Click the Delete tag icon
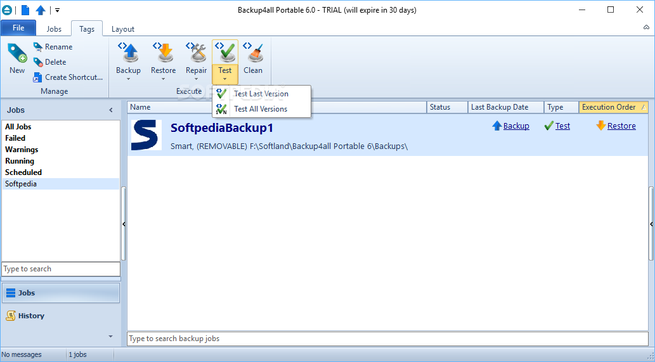The height and width of the screenshot is (362, 655). point(38,61)
